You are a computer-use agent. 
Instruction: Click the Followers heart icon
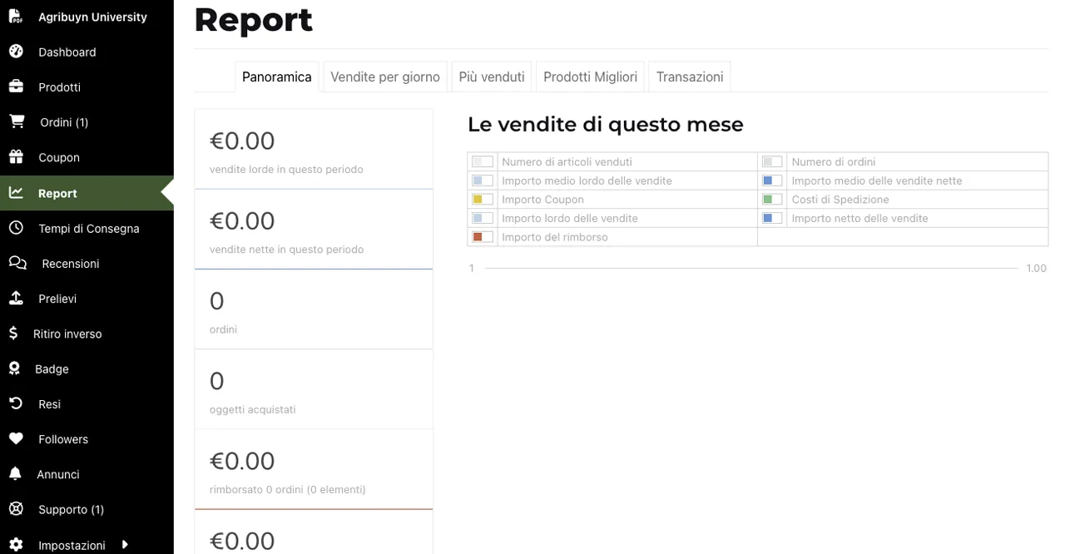click(16, 438)
